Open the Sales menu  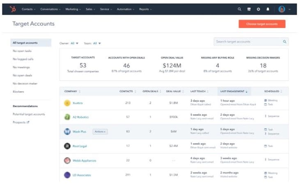click(90, 9)
